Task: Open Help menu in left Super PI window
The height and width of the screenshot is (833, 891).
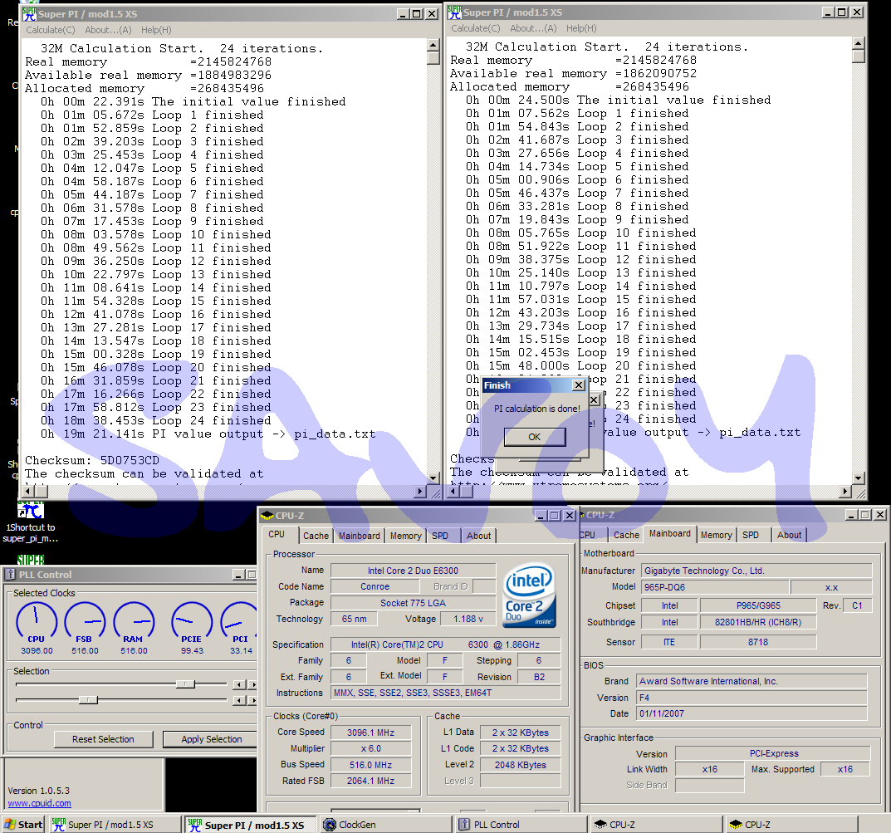Action: (x=156, y=30)
